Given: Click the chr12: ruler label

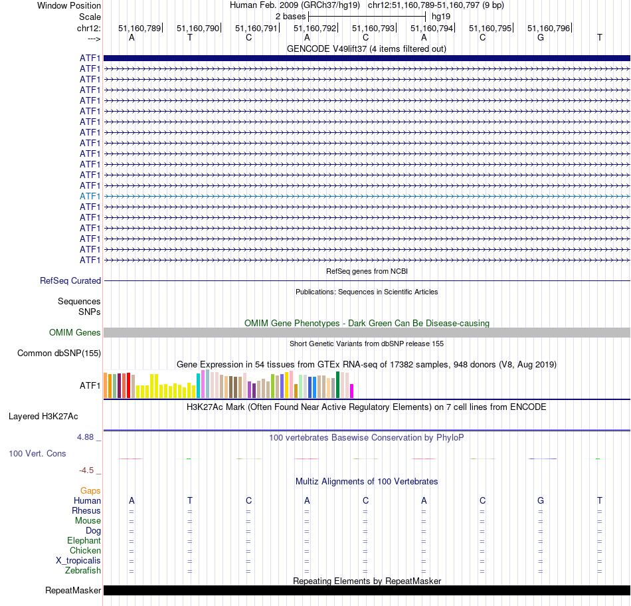Looking at the screenshot, I should coord(88,28).
